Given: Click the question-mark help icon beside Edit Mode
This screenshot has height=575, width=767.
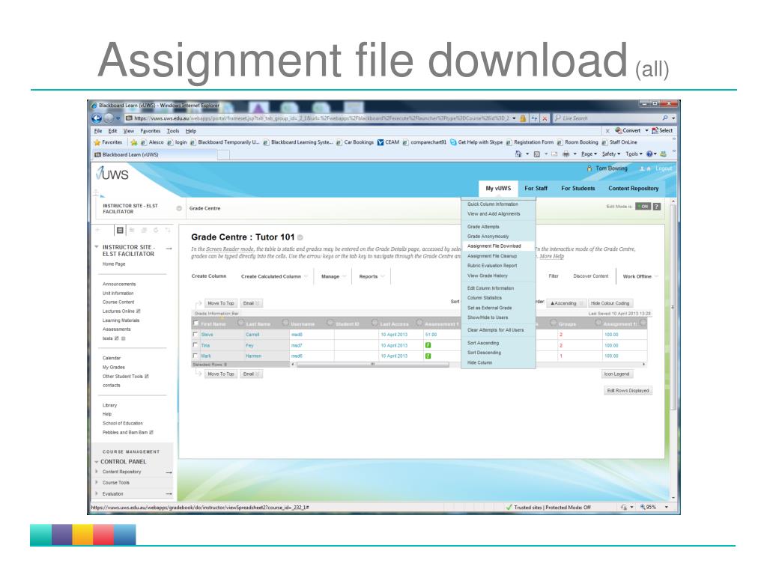Looking at the screenshot, I should click(656, 207).
